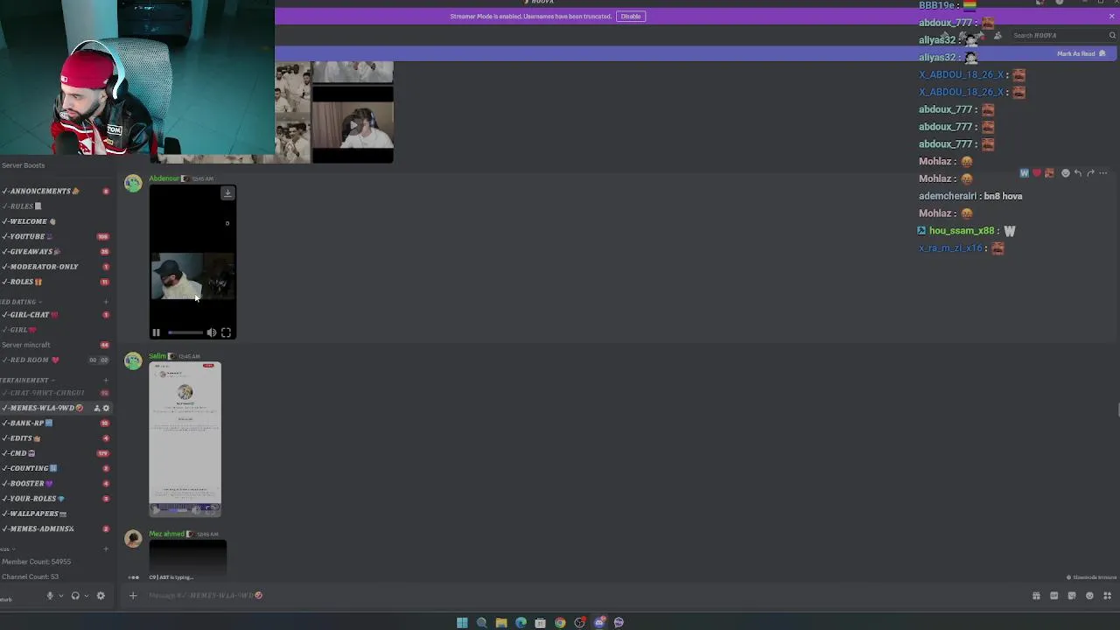
Task: Open File Explorer from the taskbar
Action: point(501,623)
